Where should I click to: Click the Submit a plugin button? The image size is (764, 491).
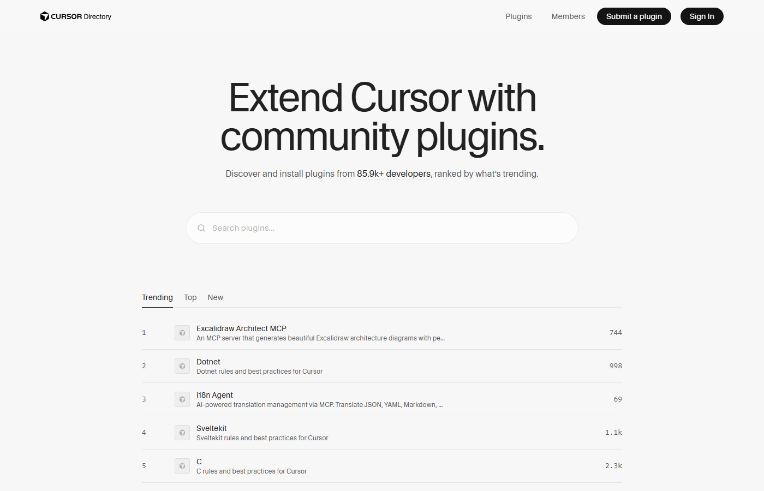(x=634, y=16)
